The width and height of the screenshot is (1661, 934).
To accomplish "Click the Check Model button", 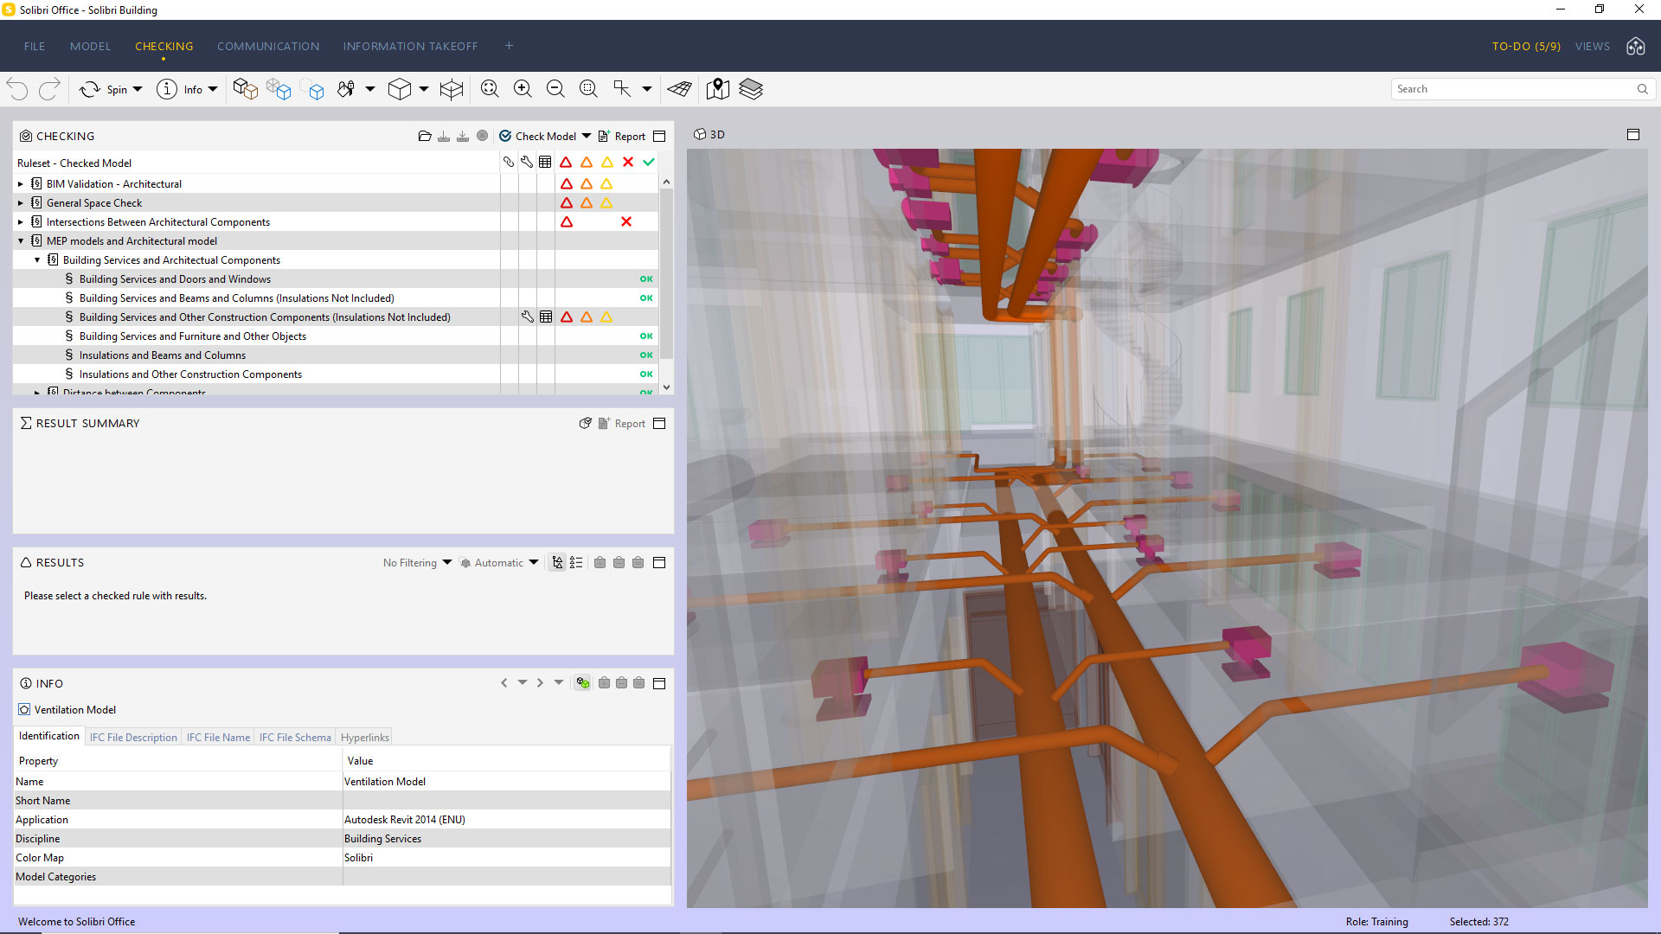I will pos(537,136).
